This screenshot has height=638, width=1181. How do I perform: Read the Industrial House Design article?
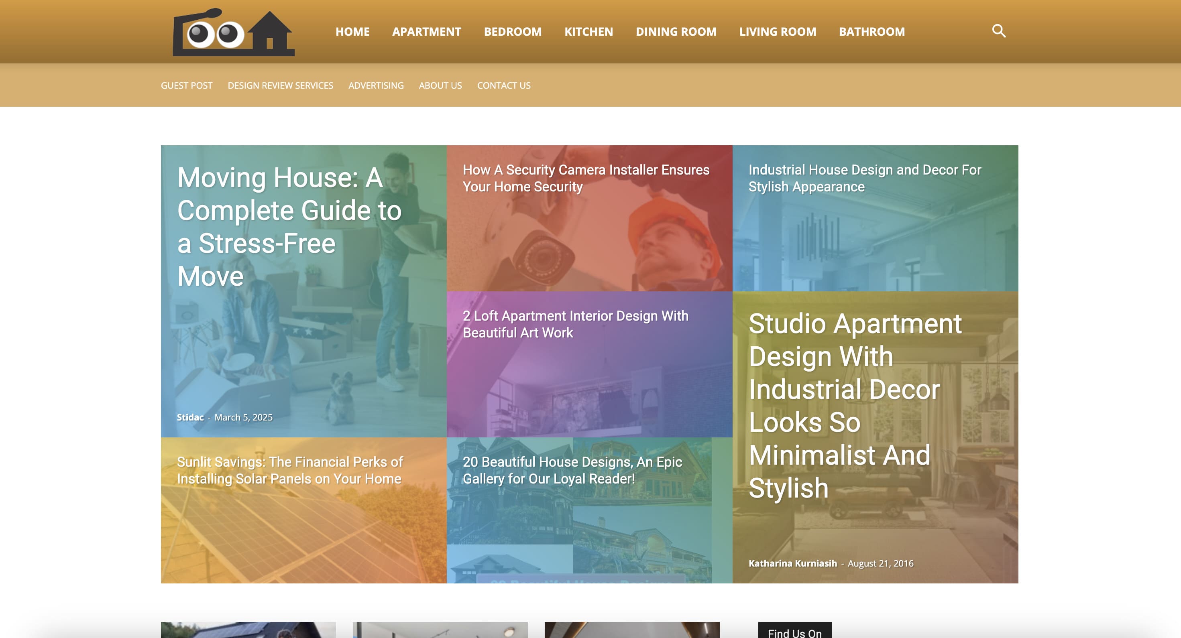864,178
